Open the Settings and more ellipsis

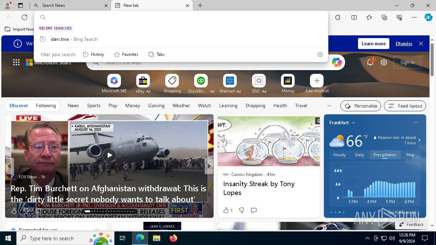[x=414, y=17]
